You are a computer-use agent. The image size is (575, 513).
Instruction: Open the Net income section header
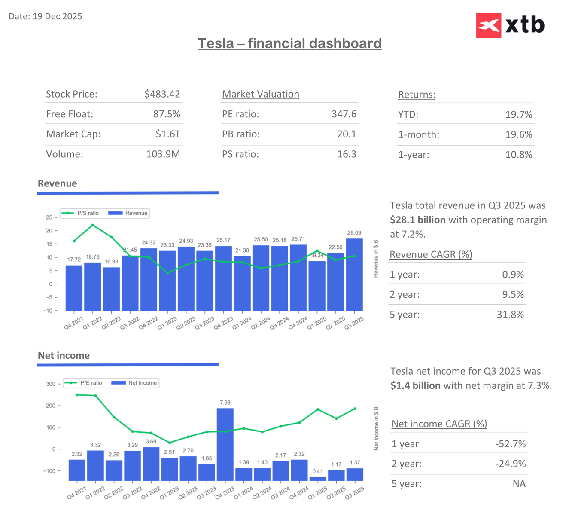pyautogui.click(x=63, y=355)
